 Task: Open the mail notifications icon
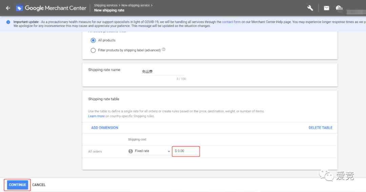[x=326, y=8]
